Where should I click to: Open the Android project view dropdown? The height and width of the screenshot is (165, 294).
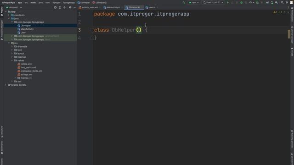click(14, 7)
